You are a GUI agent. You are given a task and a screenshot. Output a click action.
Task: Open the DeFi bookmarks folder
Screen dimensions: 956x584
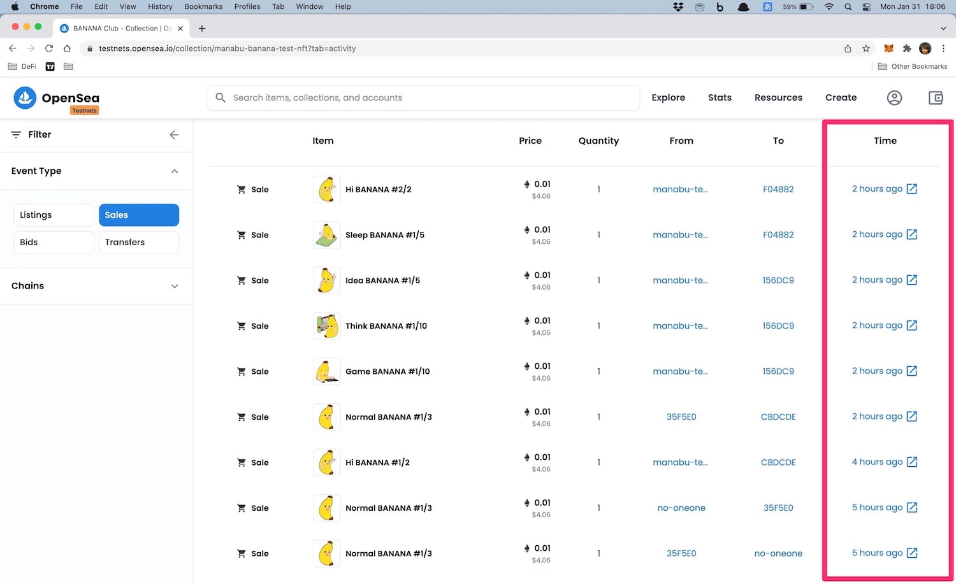(x=22, y=66)
